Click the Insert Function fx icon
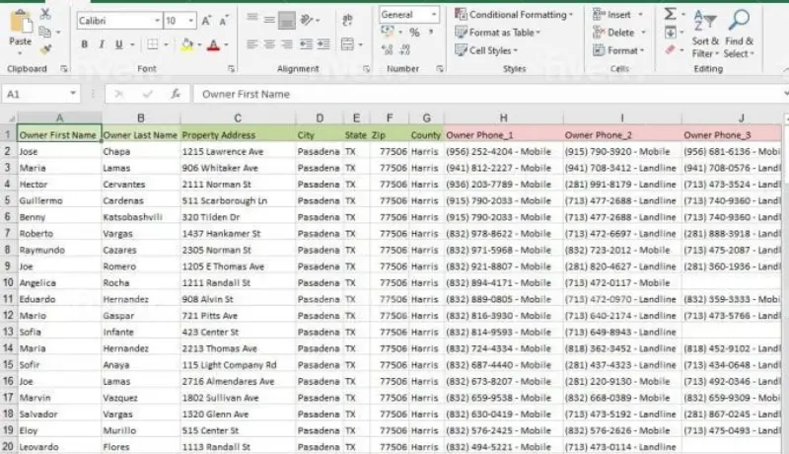Screen dimensions: 789x454 point(176,94)
